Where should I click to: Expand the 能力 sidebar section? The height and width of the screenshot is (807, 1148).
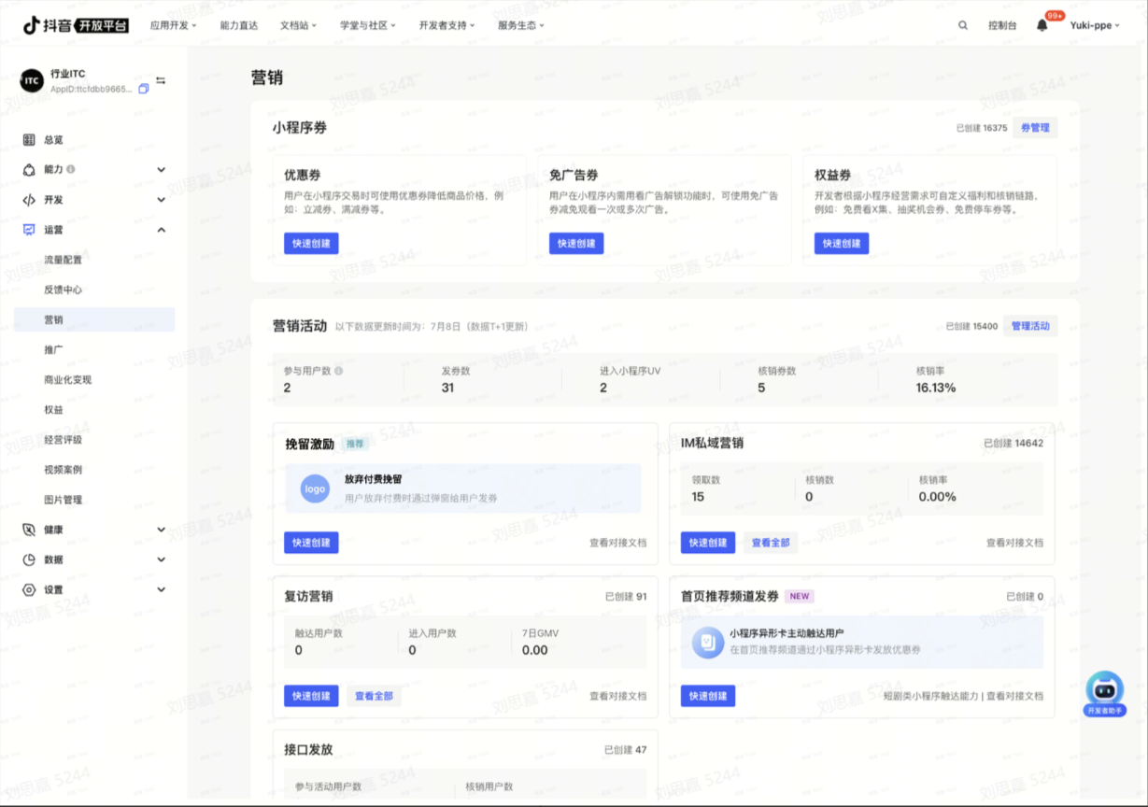click(x=161, y=170)
